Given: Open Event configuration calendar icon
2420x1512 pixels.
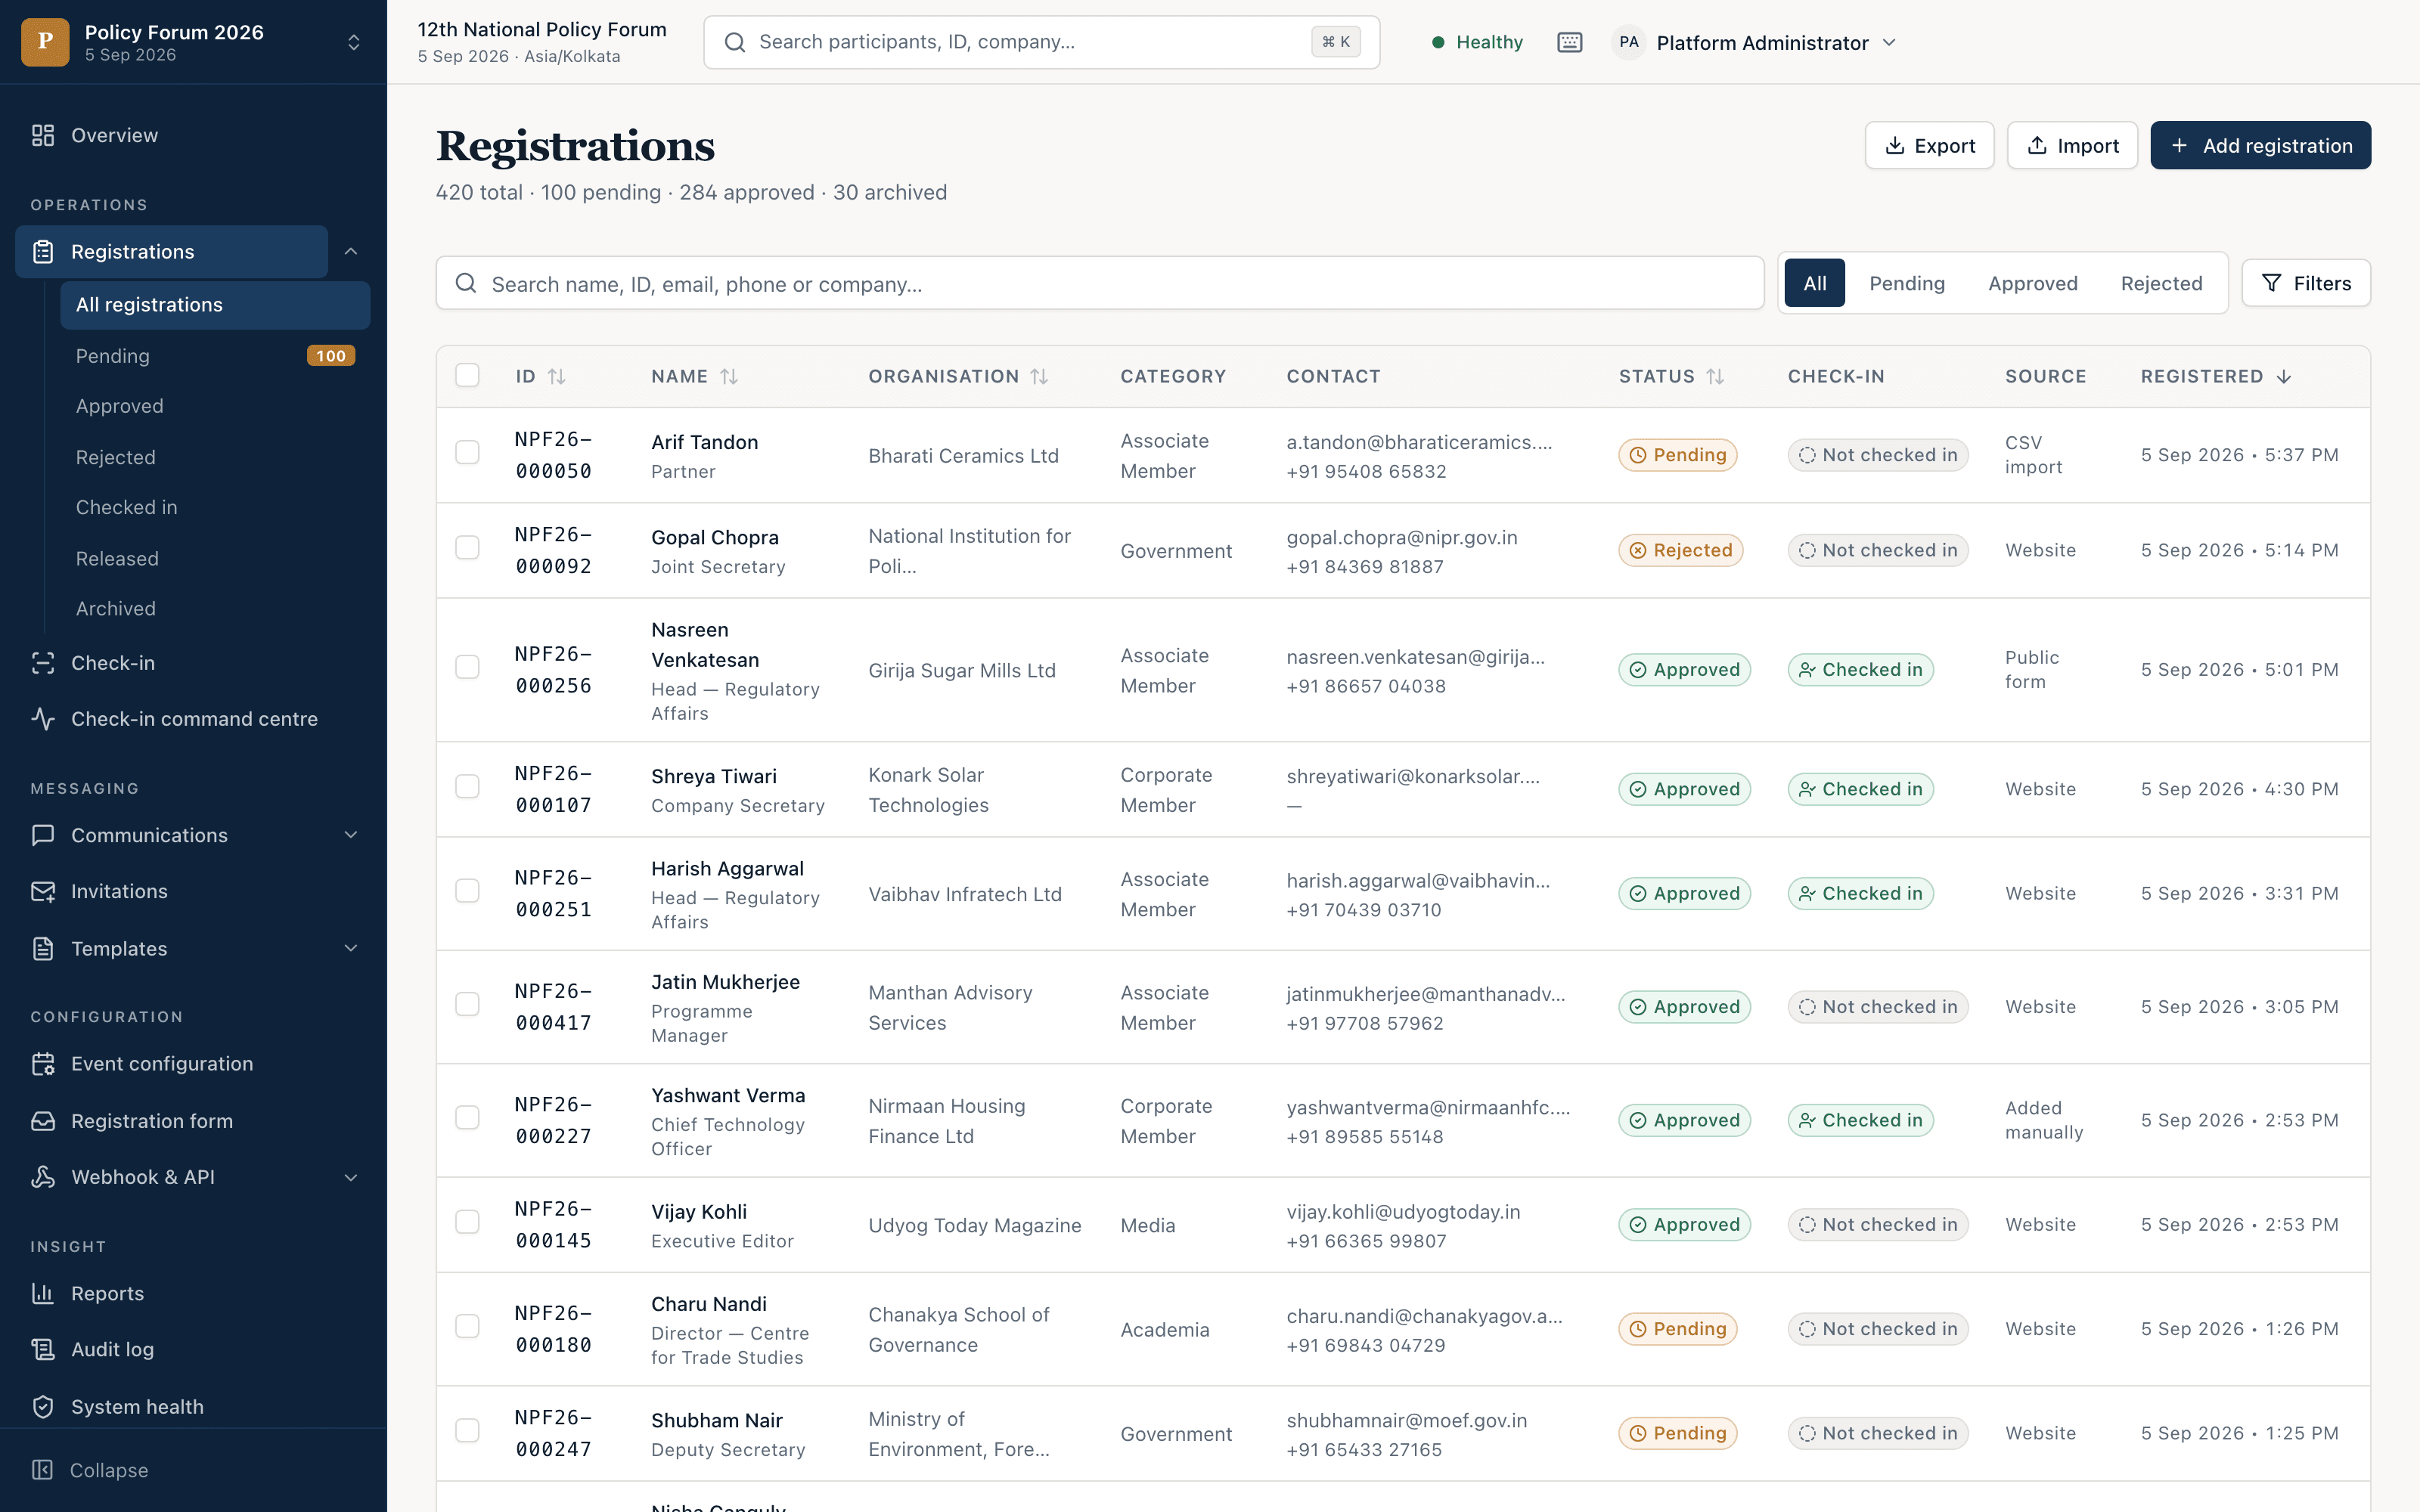Looking at the screenshot, I should coord(43,1064).
